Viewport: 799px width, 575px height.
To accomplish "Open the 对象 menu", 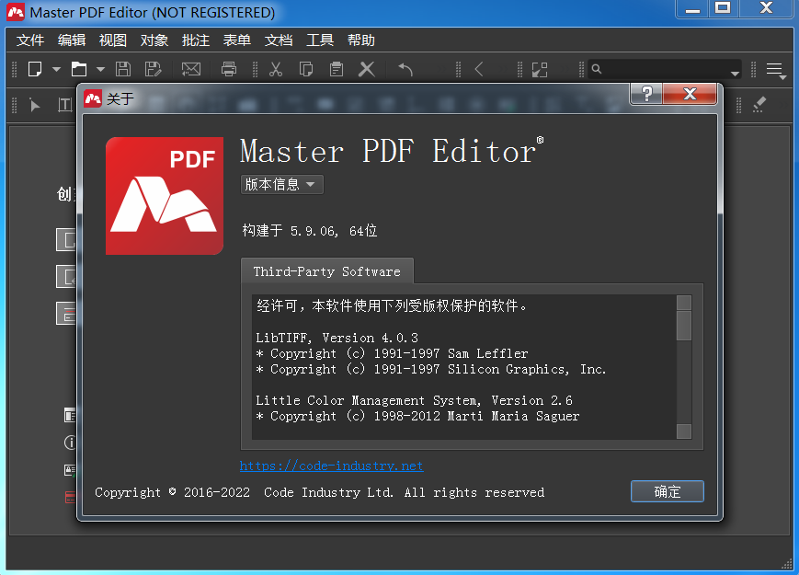I will click(154, 40).
